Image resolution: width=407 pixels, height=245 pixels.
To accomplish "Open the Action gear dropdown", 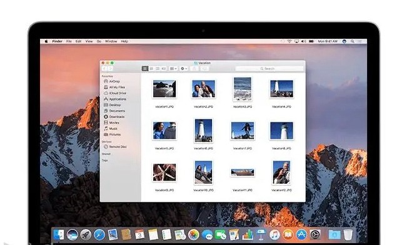I will click(184, 69).
